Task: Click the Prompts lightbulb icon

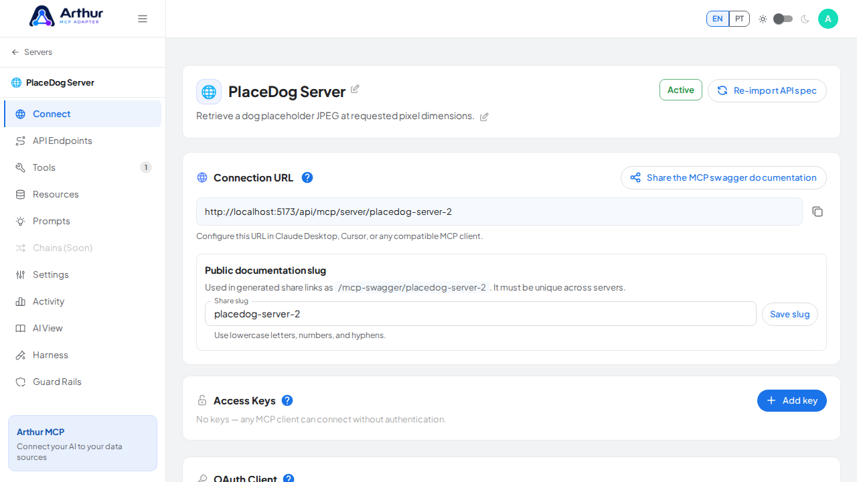Action: 21,221
